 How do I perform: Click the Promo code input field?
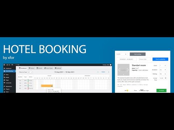pyautogui.click(x=145, y=59)
